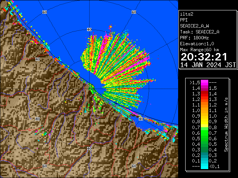Pick the cyan bottom swatch of the legend

point(205,167)
